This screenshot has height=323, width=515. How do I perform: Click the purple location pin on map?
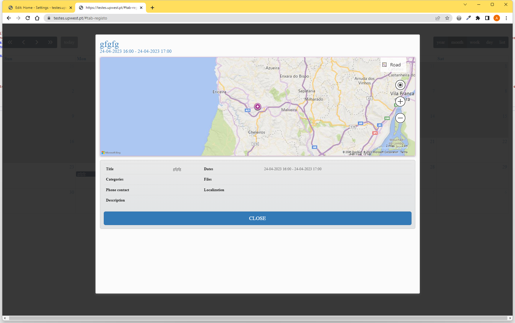click(x=258, y=106)
